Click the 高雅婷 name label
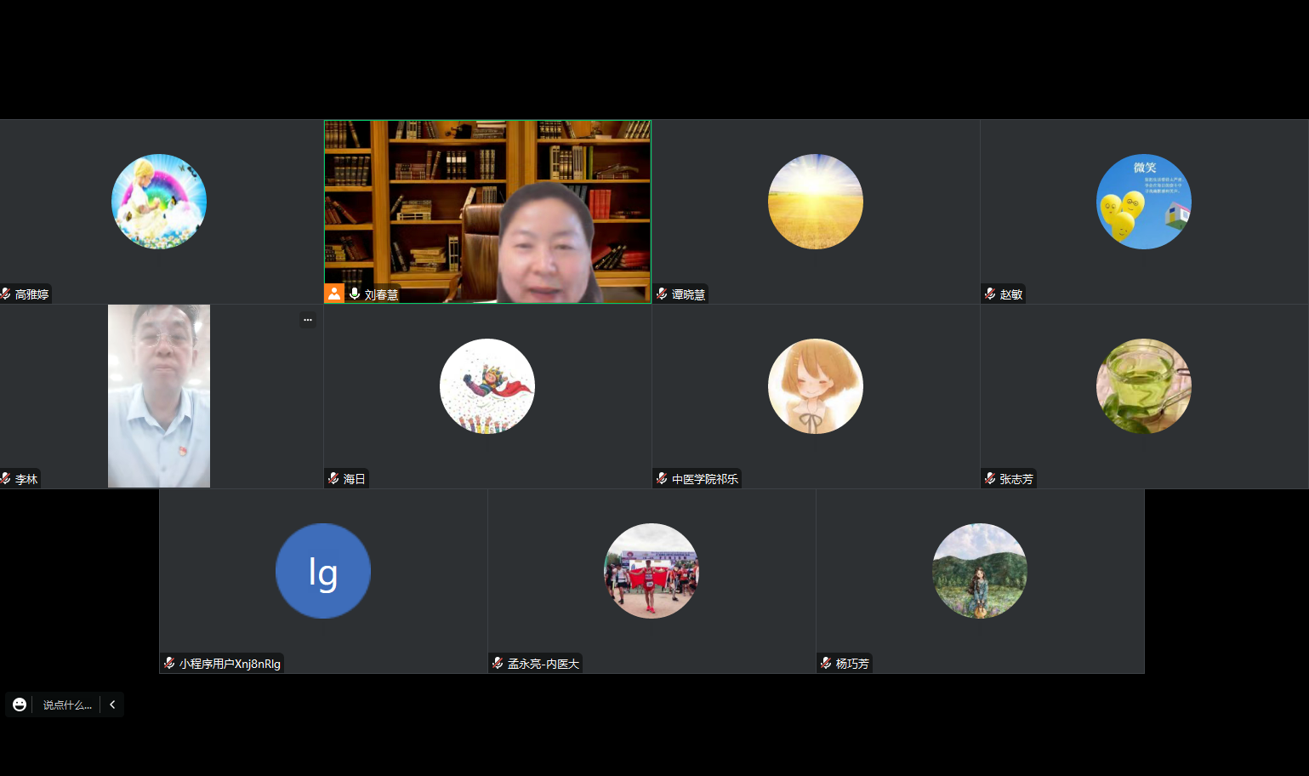 point(31,294)
